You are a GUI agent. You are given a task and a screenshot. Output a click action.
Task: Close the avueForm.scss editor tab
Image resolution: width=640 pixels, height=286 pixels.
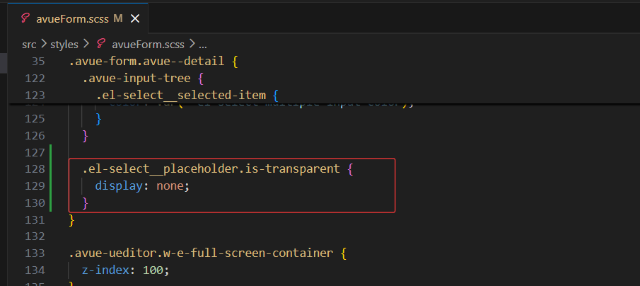[x=135, y=18]
